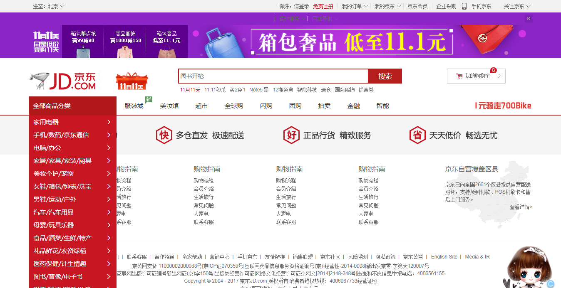This screenshot has height=288, width=561.
Task: Open 箱包奢品 低至11.1元 promo tile
Action: (x=166, y=42)
